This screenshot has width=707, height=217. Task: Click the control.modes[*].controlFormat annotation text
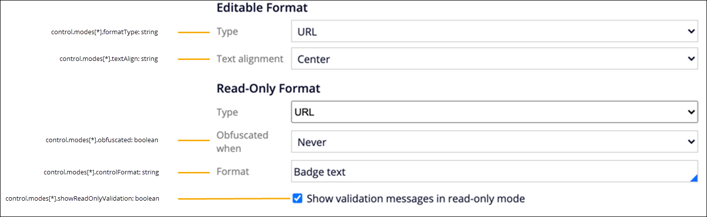(101, 172)
